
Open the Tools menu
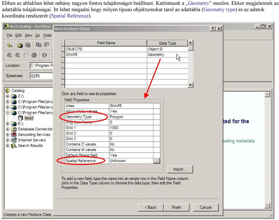pyautogui.click(x=47, y=35)
